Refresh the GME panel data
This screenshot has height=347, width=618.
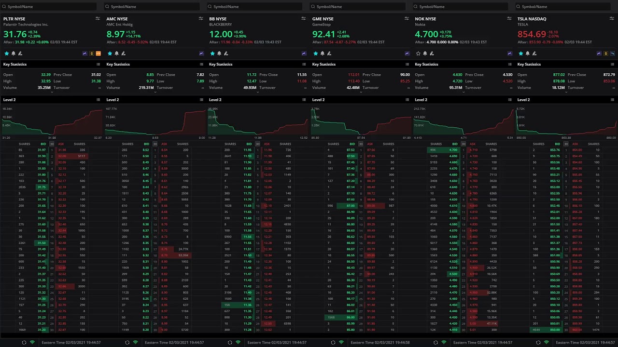pyautogui.click(x=333, y=343)
